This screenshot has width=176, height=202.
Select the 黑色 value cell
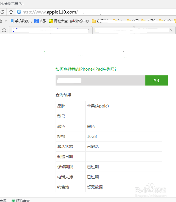tap(124, 126)
